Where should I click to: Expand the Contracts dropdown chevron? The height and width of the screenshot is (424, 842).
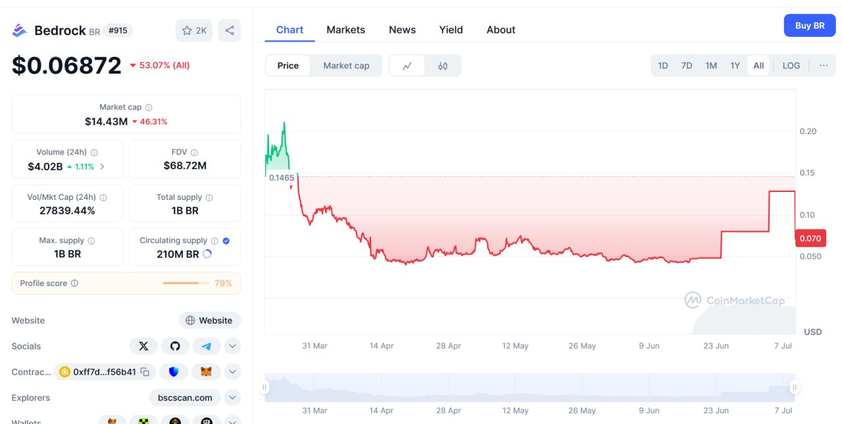(232, 372)
